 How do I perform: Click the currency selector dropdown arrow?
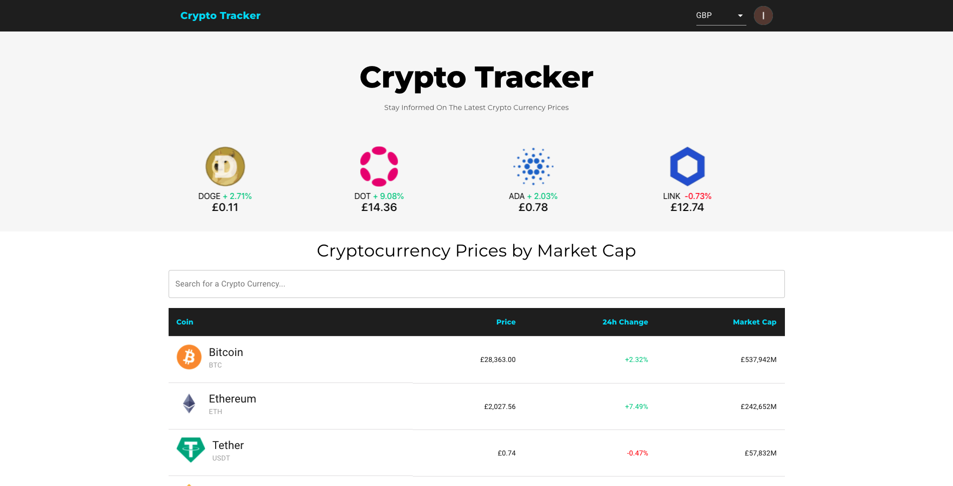pyautogui.click(x=740, y=15)
